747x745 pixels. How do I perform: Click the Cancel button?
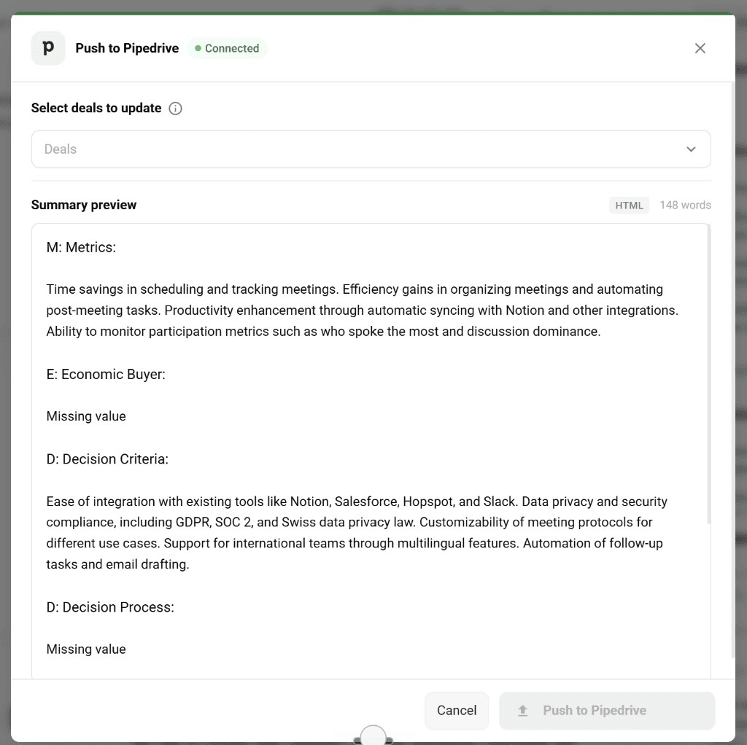pyautogui.click(x=457, y=710)
